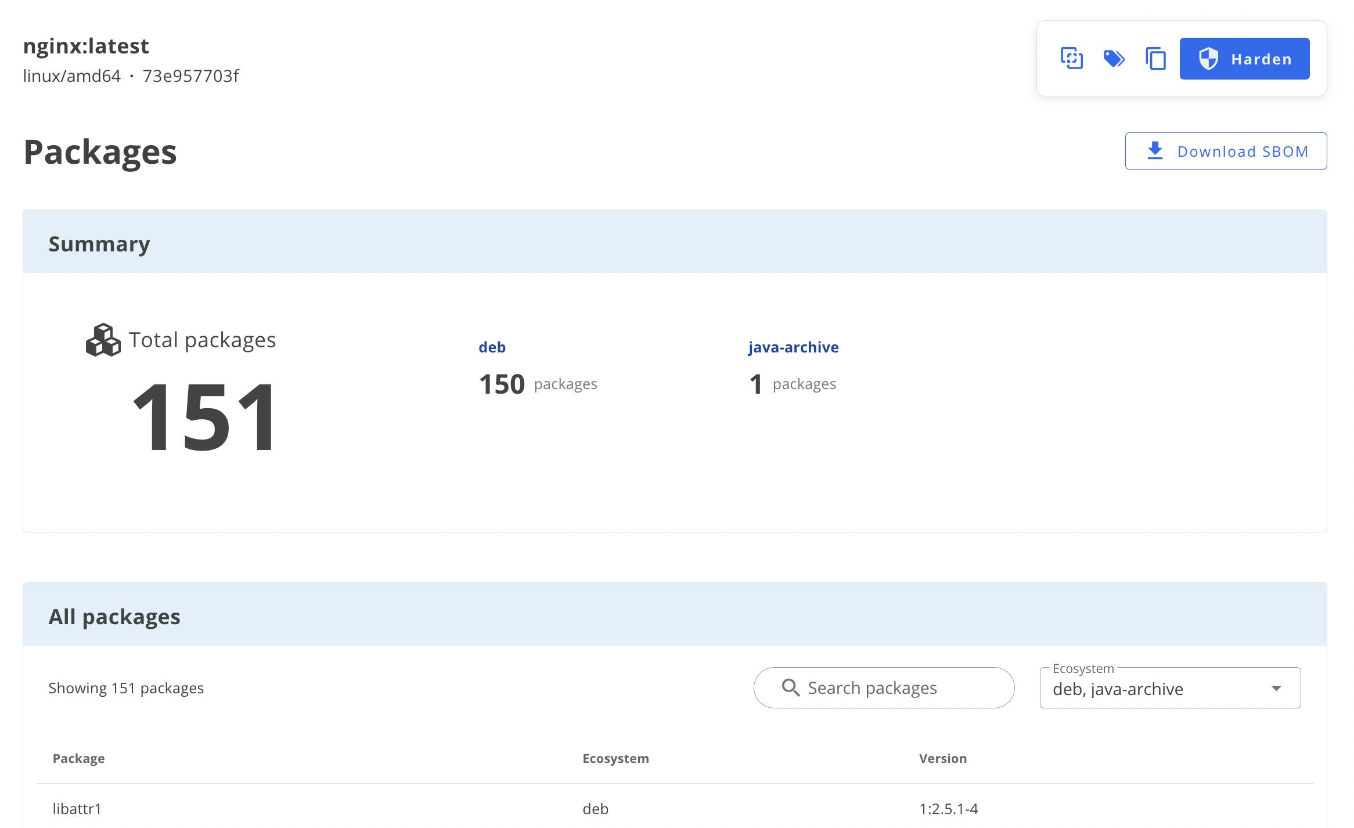Sort by Version column header
1354x828 pixels.
pos(943,758)
